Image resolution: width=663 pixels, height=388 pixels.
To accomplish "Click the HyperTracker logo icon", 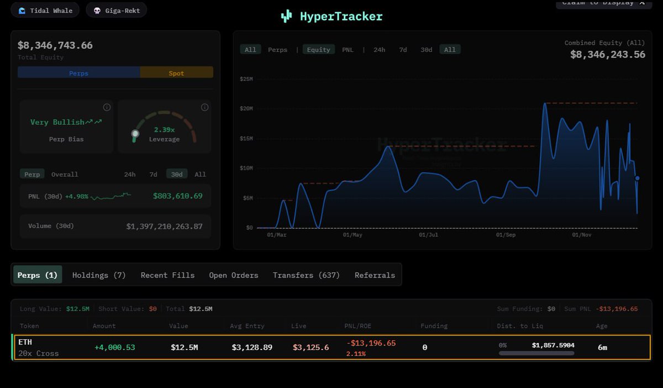I will 286,17.
